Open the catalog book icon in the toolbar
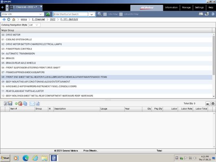216x162 pixels. point(201,14)
